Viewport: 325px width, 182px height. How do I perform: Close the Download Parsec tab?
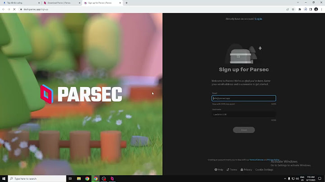79,3
